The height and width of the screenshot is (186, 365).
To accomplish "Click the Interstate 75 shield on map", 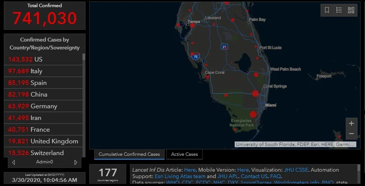I will coord(195,57).
